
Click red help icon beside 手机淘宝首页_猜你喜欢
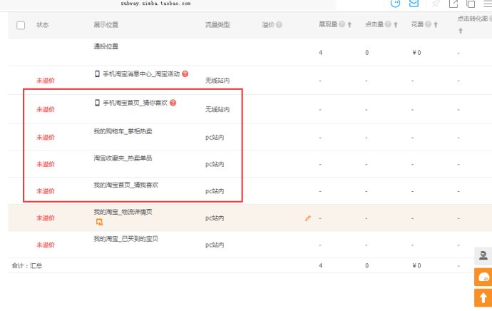173,103
